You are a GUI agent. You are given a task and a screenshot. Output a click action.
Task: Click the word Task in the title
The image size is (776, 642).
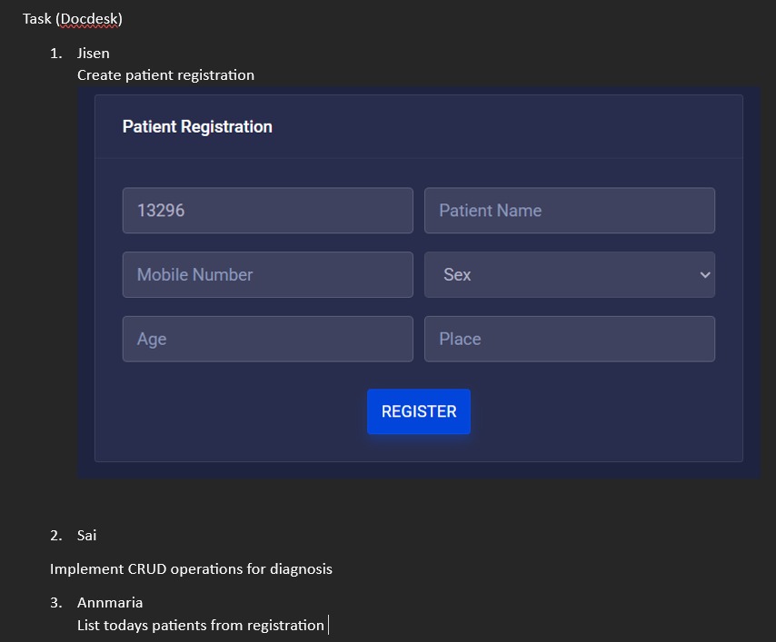pos(37,19)
